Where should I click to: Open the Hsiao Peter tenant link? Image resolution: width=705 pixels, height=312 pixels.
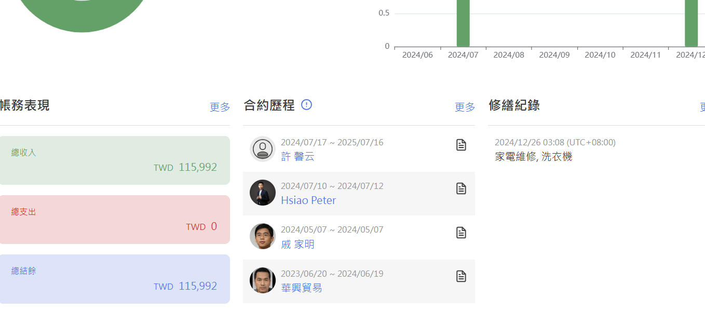pyautogui.click(x=308, y=200)
